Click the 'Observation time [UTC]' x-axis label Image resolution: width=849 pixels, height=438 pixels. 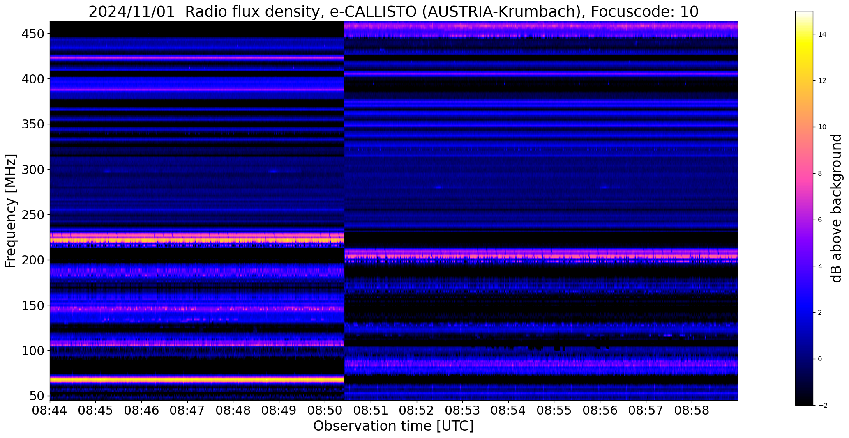pyautogui.click(x=393, y=426)
